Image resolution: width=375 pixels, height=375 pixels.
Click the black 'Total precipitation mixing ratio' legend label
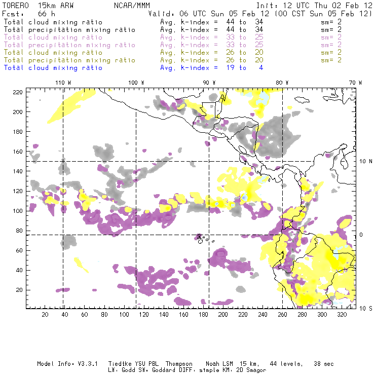(x=69, y=30)
